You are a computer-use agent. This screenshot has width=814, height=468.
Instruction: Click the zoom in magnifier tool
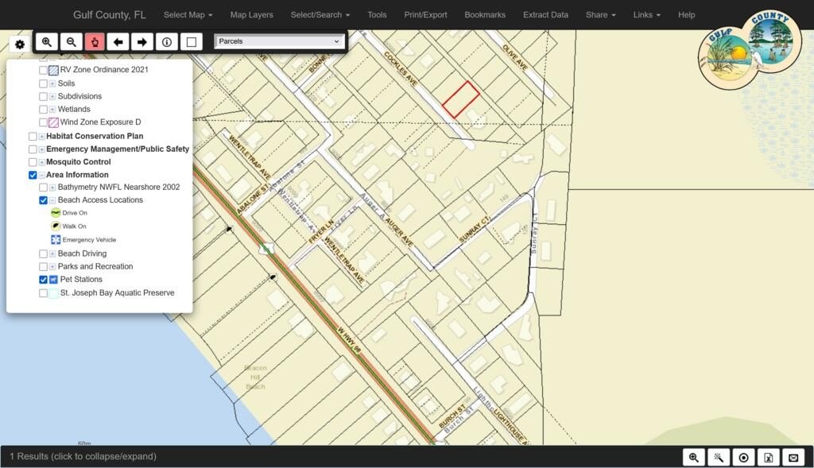pos(47,42)
